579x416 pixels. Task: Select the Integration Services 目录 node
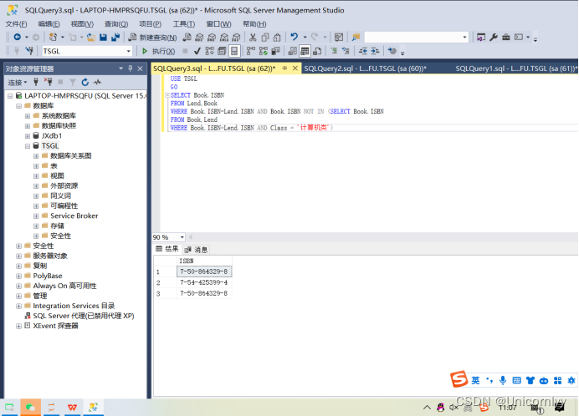[74, 306]
